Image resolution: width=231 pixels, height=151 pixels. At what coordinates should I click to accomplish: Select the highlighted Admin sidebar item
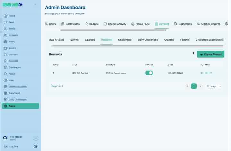click(x=21, y=106)
